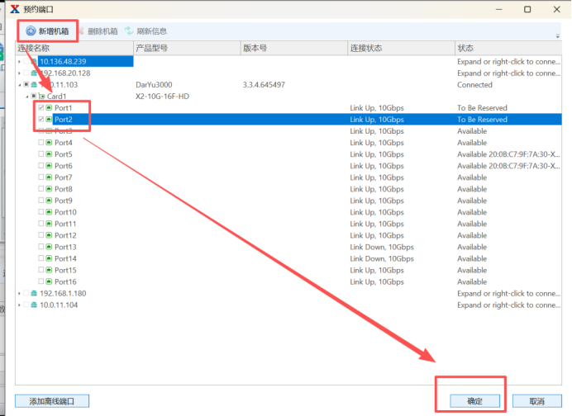572x416 pixels.
Task: Click the 新增机箱 add chassis button
Action: [x=47, y=31]
